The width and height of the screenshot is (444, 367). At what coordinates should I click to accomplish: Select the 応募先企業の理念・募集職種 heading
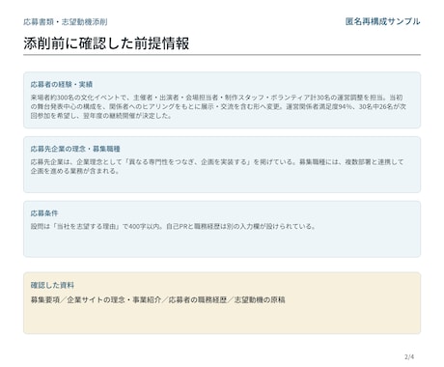click(75, 149)
